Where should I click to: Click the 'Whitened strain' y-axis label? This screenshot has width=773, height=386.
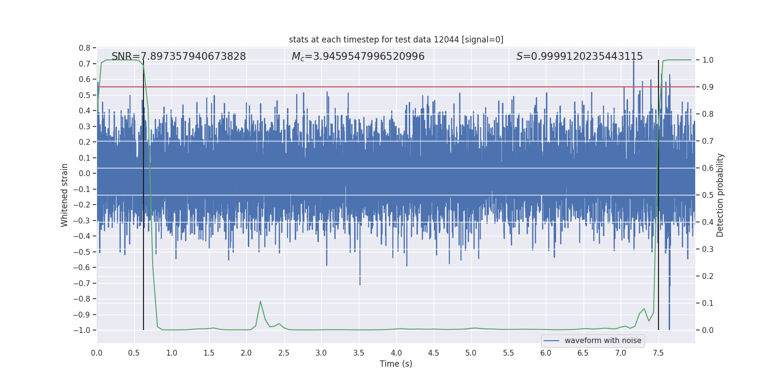[64, 195]
